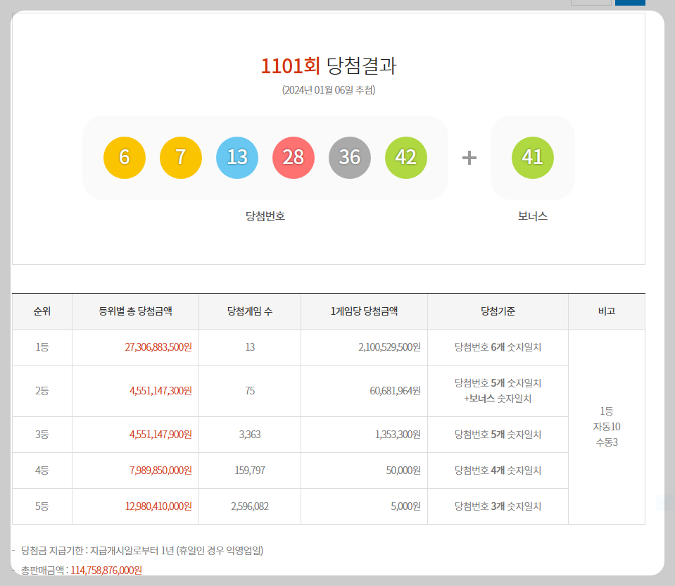The image size is (675, 586).
Task: Click the gray ball number 36
Action: (350, 158)
